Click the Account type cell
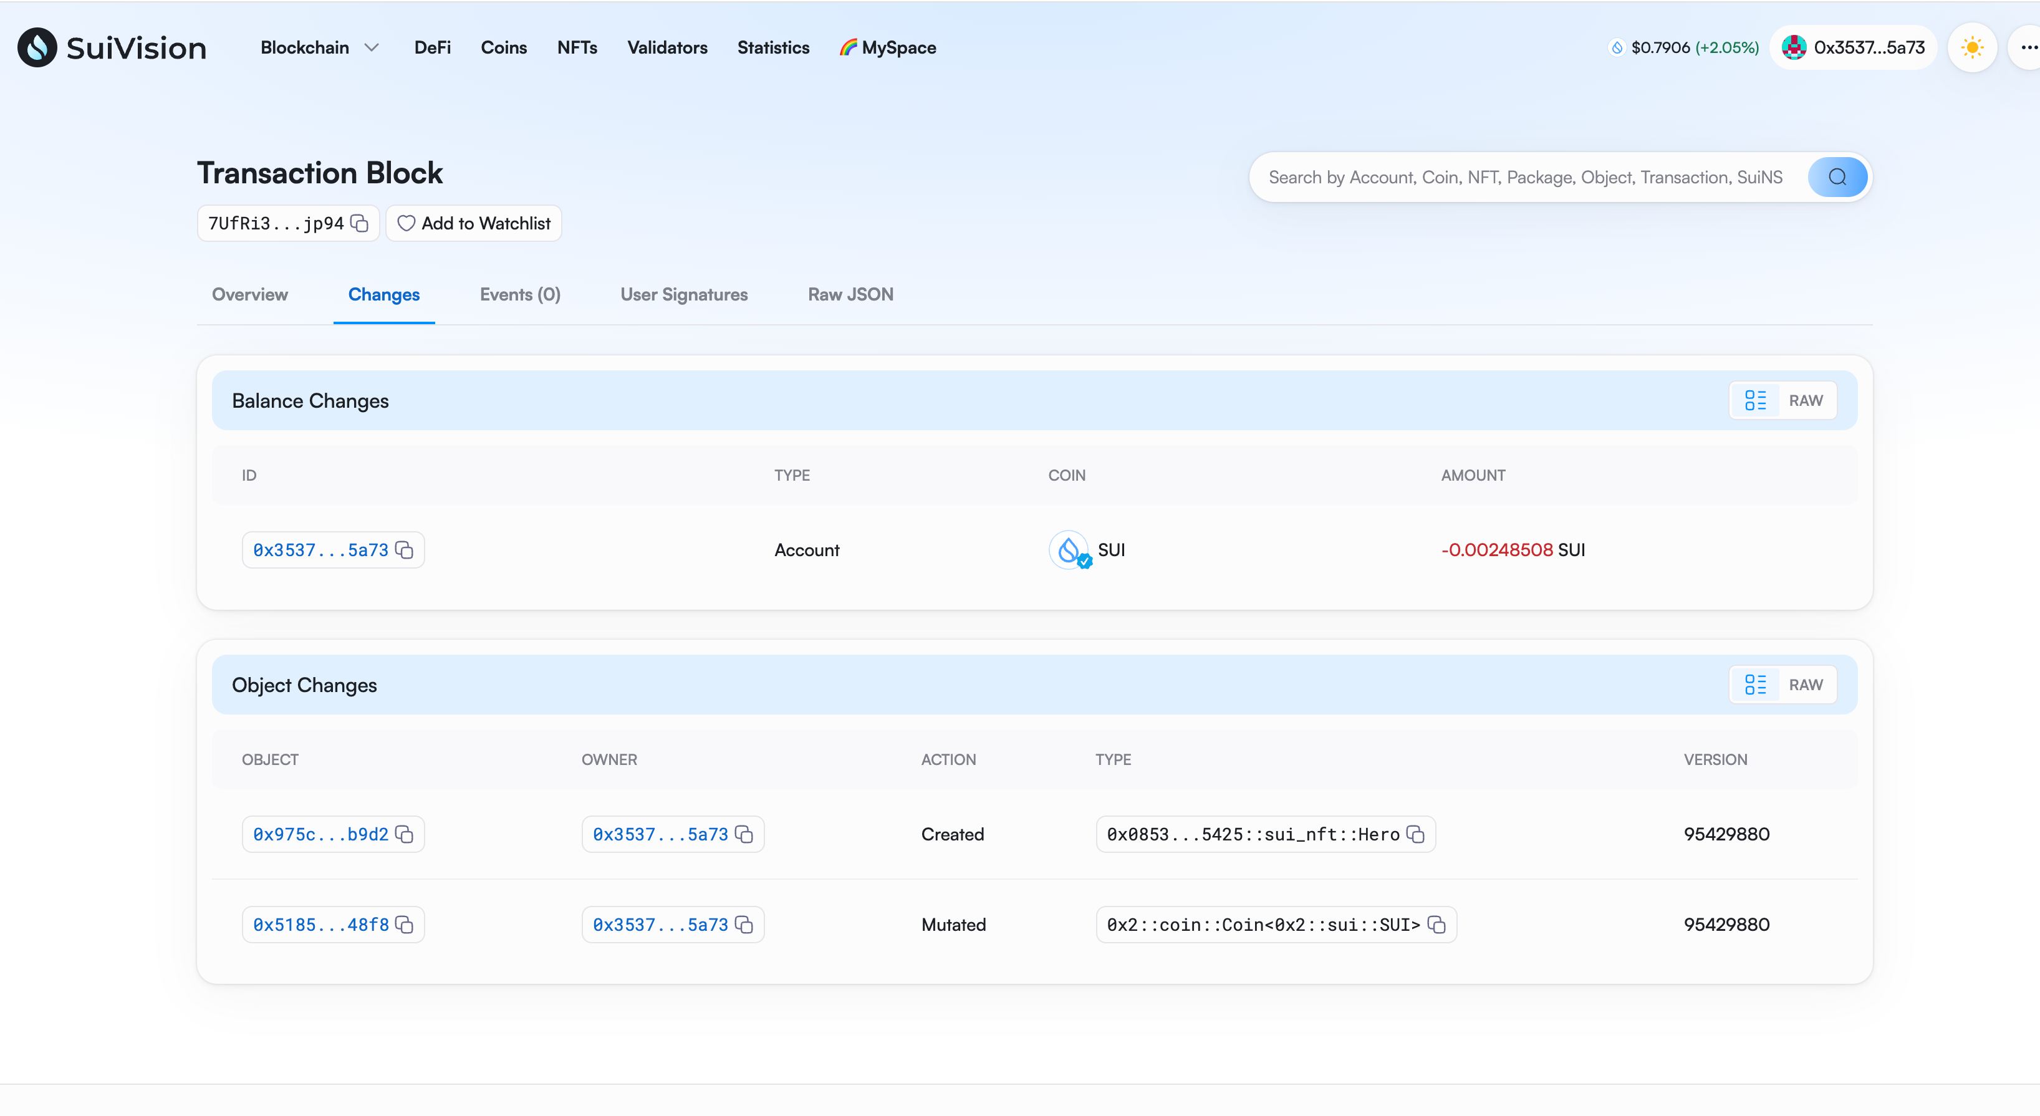This screenshot has width=2040, height=1116. click(807, 550)
